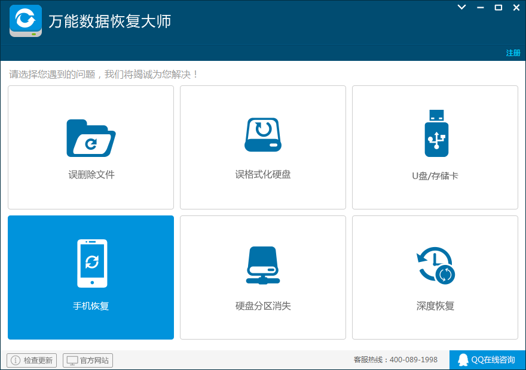This screenshot has height=370, width=526.
Task: Select the 手机恢复 label text
Action: pyautogui.click(x=91, y=306)
